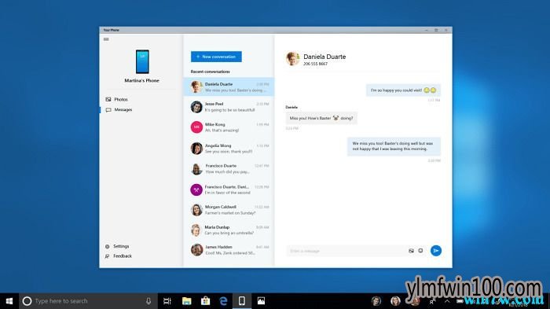Click the Messages speech bubble icon
Screen dimensions: 550x309
(x=108, y=109)
